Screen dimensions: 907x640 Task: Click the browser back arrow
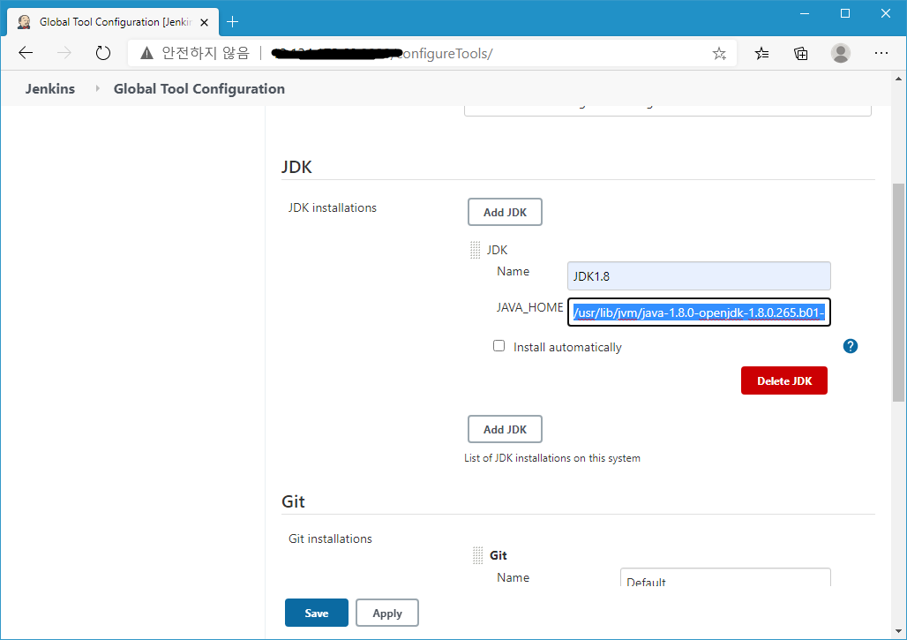(26, 53)
